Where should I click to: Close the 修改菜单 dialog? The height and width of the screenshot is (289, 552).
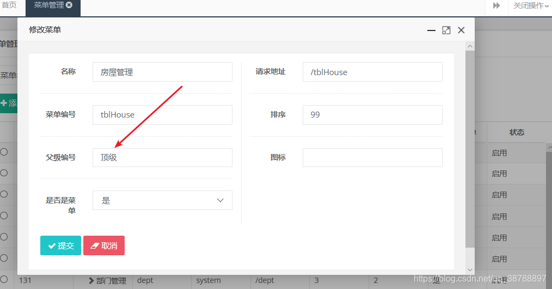461,30
